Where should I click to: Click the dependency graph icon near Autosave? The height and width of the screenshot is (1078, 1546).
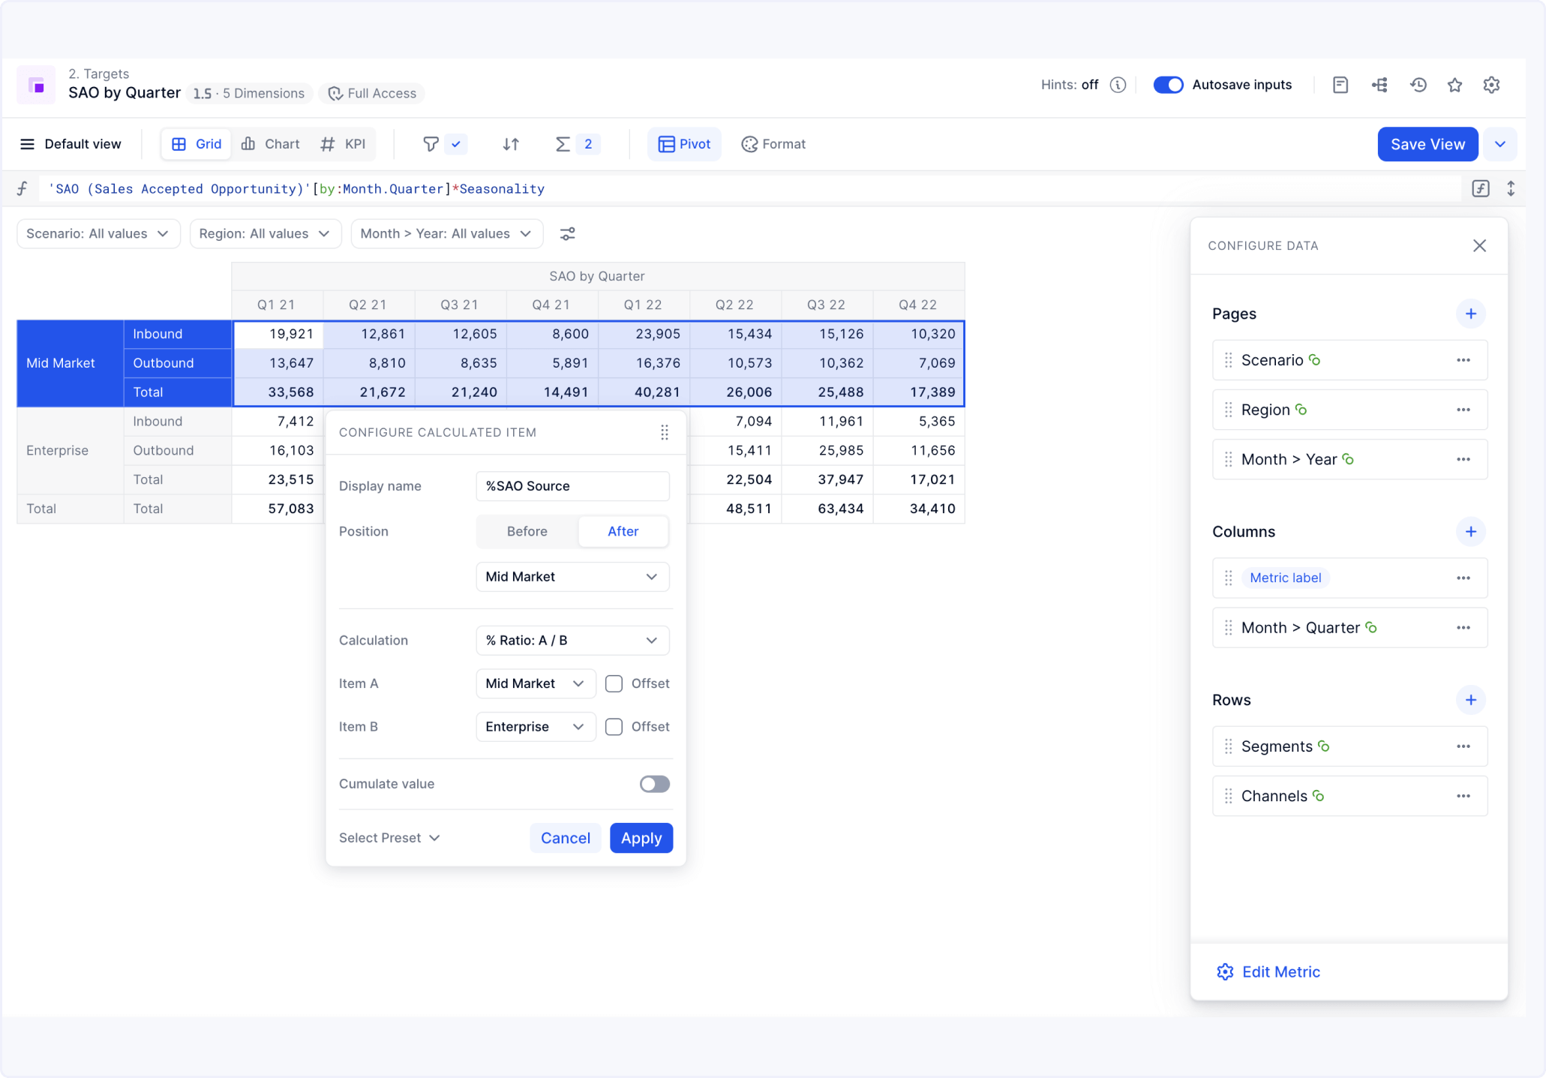pyautogui.click(x=1379, y=85)
